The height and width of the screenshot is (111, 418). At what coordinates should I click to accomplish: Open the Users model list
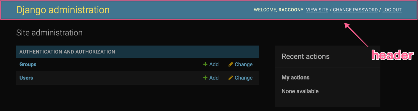[x=26, y=78]
